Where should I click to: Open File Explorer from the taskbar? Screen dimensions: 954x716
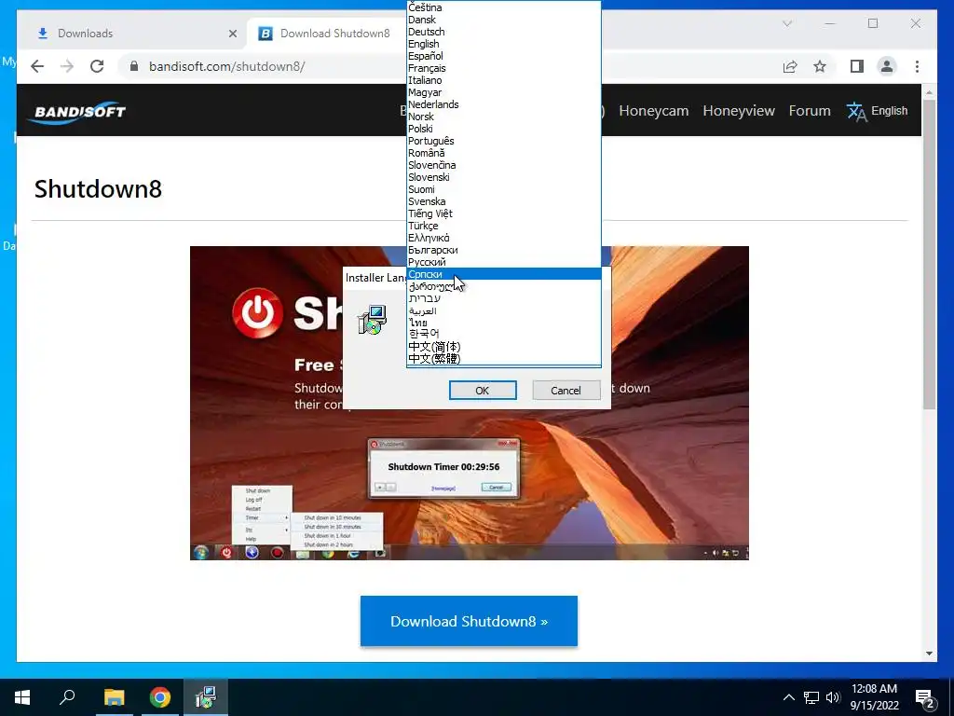[x=114, y=697]
